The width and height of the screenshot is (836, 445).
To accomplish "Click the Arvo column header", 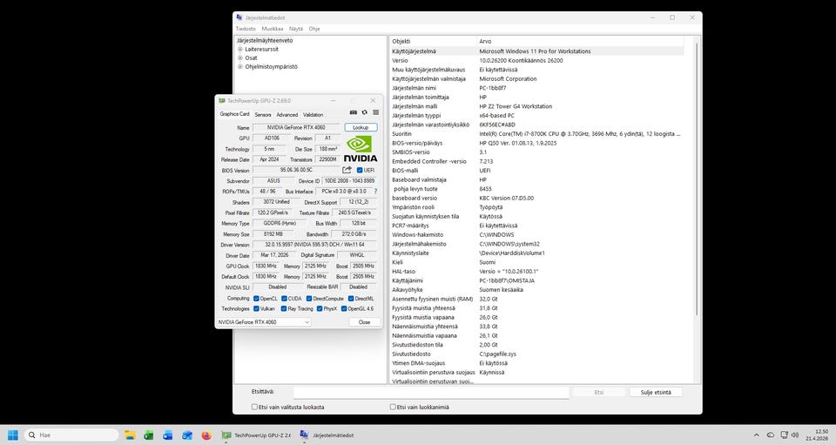I will point(580,41).
